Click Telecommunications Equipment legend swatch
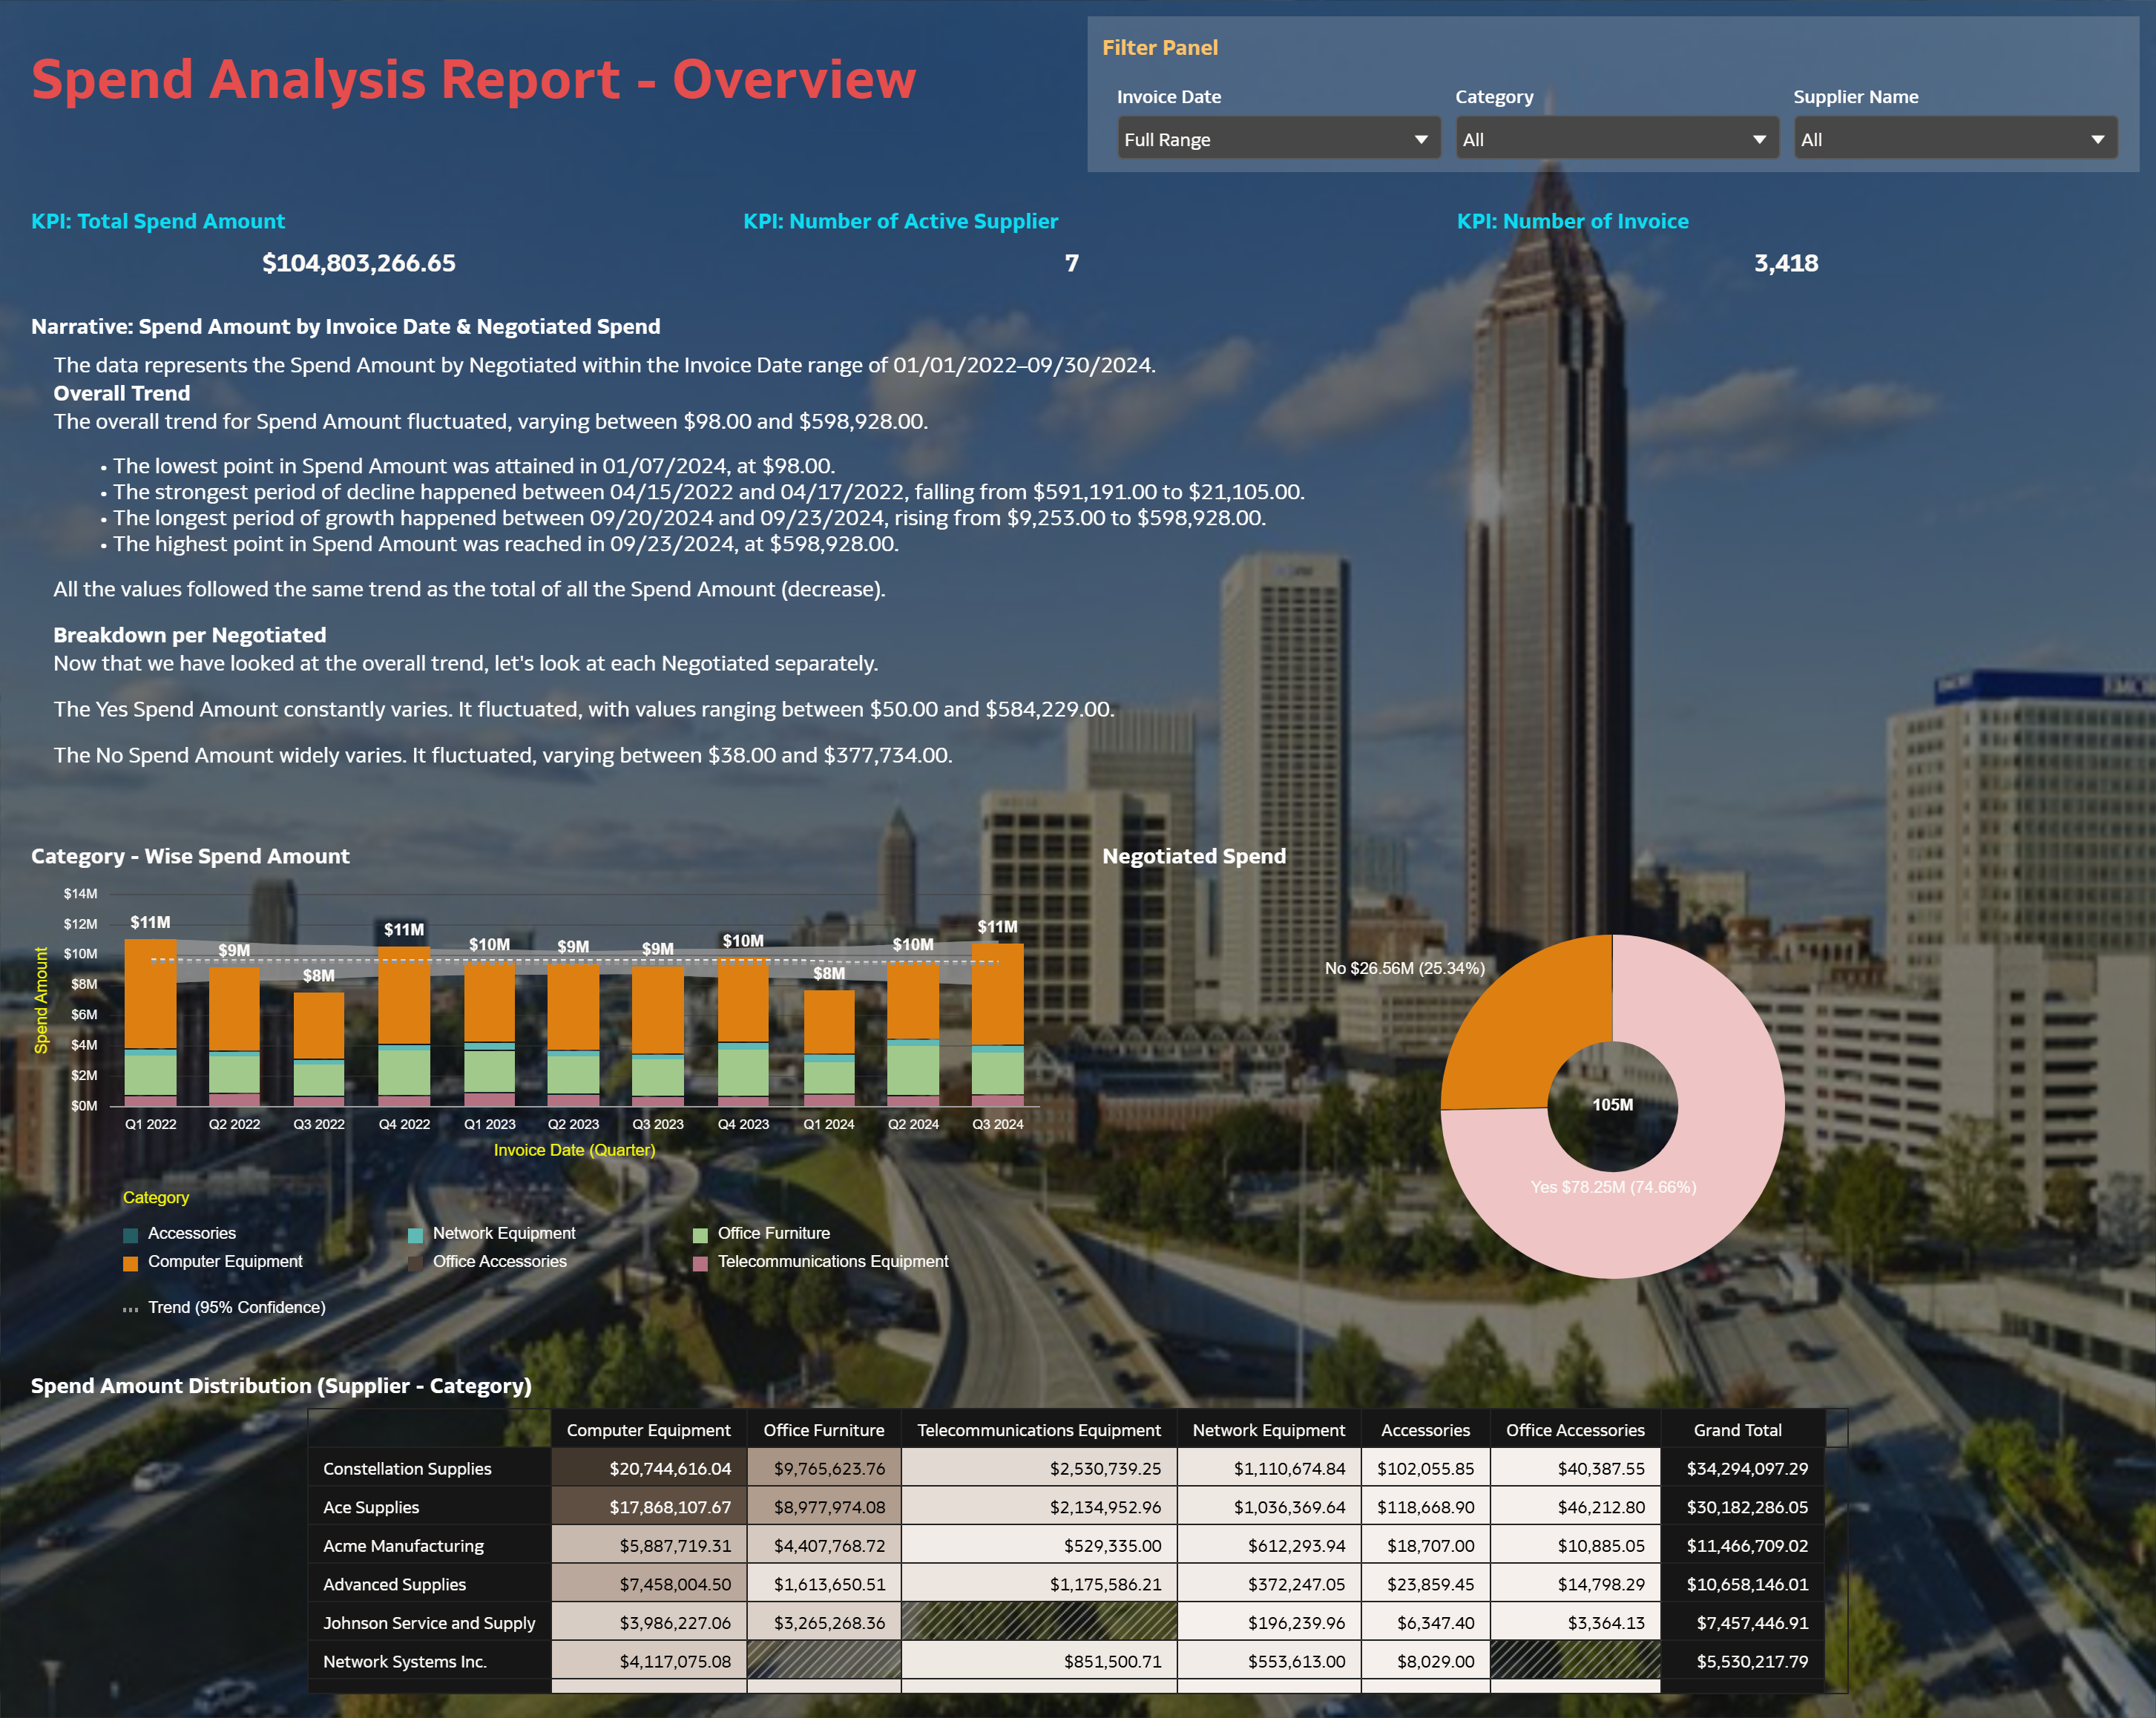Screen dimensions: 2156x1718 [x=700, y=1263]
